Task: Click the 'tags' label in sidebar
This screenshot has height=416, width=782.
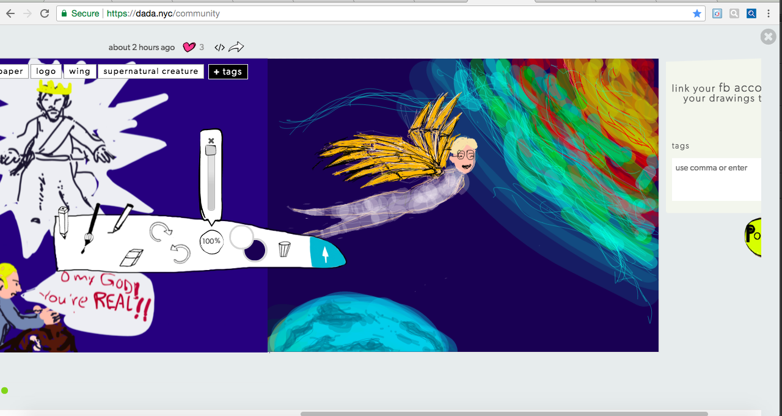Action: coord(681,146)
